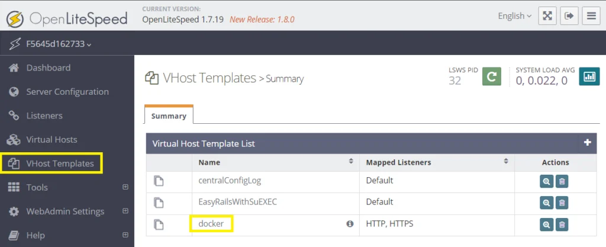Image resolution: width=606 pixels, height=247 pixels.
Task: Open the real-time stats chart icon
Action: [589, 76]
